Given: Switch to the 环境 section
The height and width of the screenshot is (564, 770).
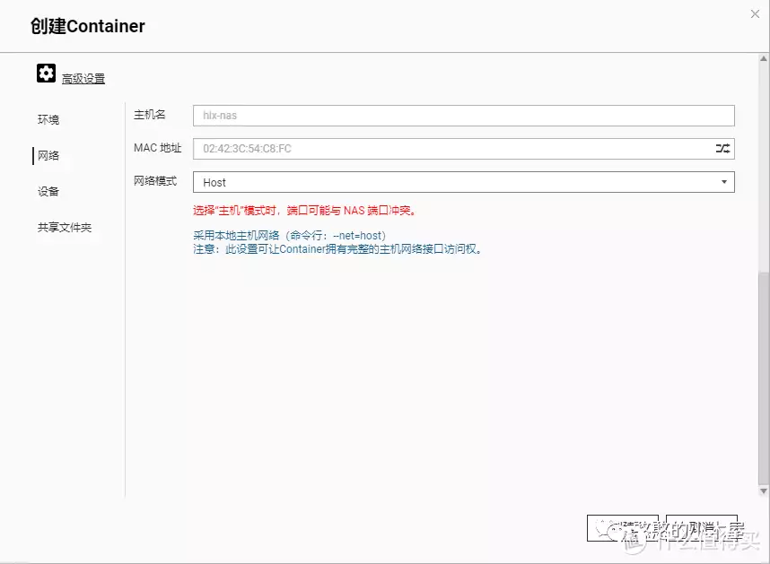Looking at the screenshot, I should (48, 119).
